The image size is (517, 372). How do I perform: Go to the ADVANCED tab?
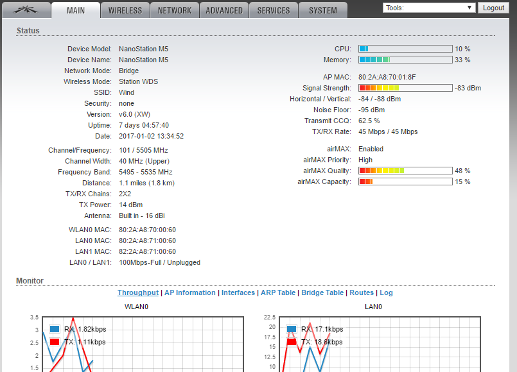click(x=224, y=10)
